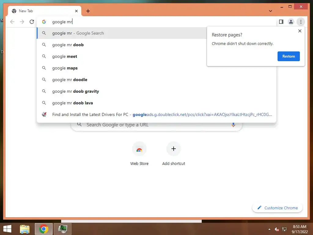This screenshot has height=235, width=313.
Task: Select suggestion google mr doob
Action: (122, 45)
